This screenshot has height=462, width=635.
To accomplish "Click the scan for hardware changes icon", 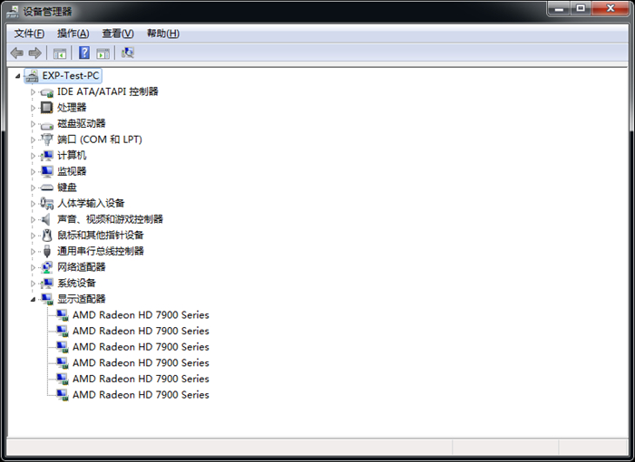I will [x=128, y=53].
